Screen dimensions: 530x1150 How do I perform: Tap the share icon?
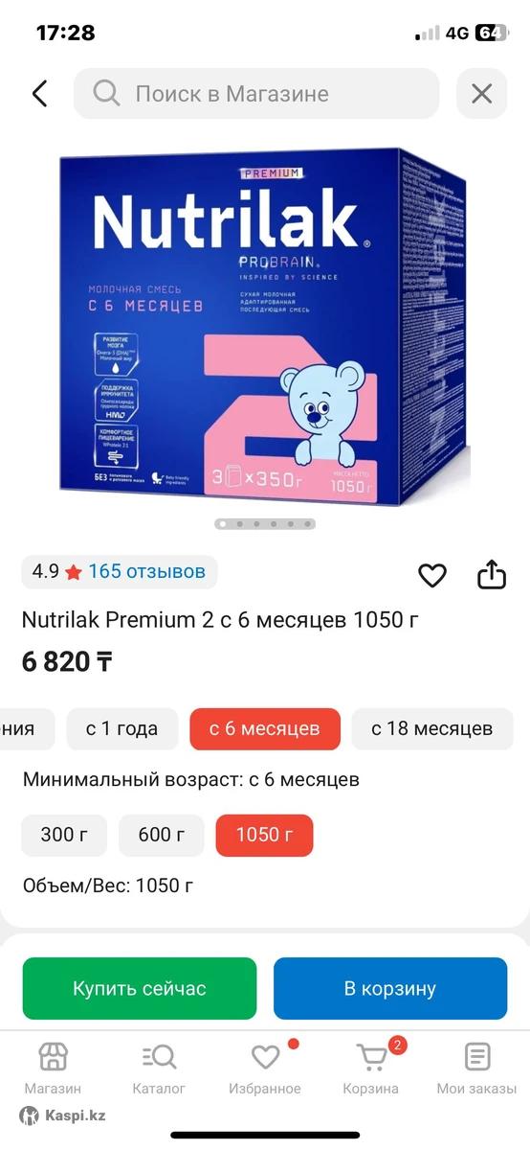click(x=491, y=574)
